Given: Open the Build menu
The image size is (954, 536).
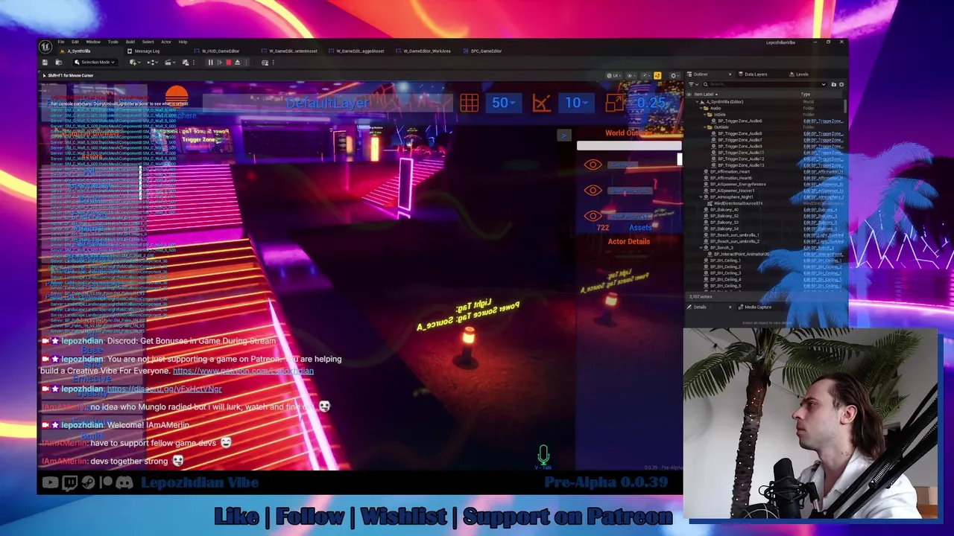Looking at the screenshot, I should 130,42.
